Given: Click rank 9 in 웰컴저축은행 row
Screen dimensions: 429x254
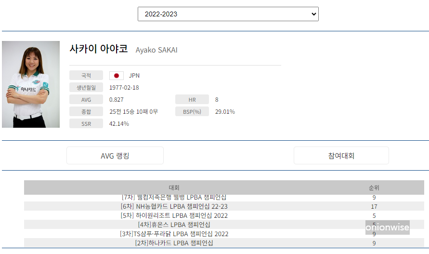Looking at the screenshot, I should 374,198.
